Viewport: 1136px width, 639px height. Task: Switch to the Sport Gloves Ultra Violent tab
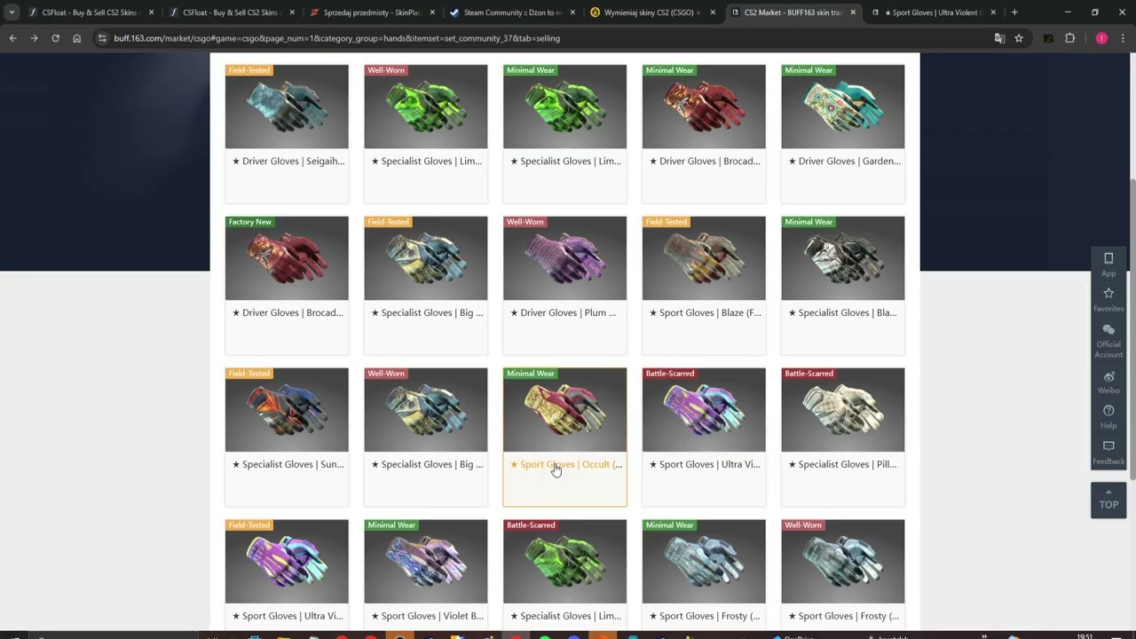tap(933, 12)
